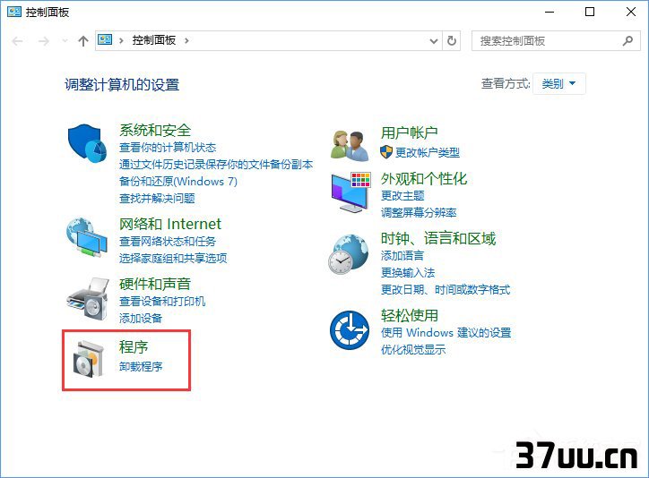Open 网络和 Internet category heading

point(170,224)
